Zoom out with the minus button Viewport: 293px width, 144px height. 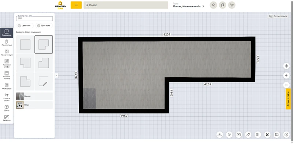point(286,85)
